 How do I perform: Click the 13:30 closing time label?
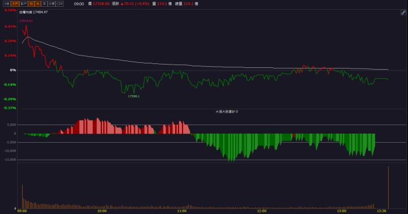click(x=381, y=211)
